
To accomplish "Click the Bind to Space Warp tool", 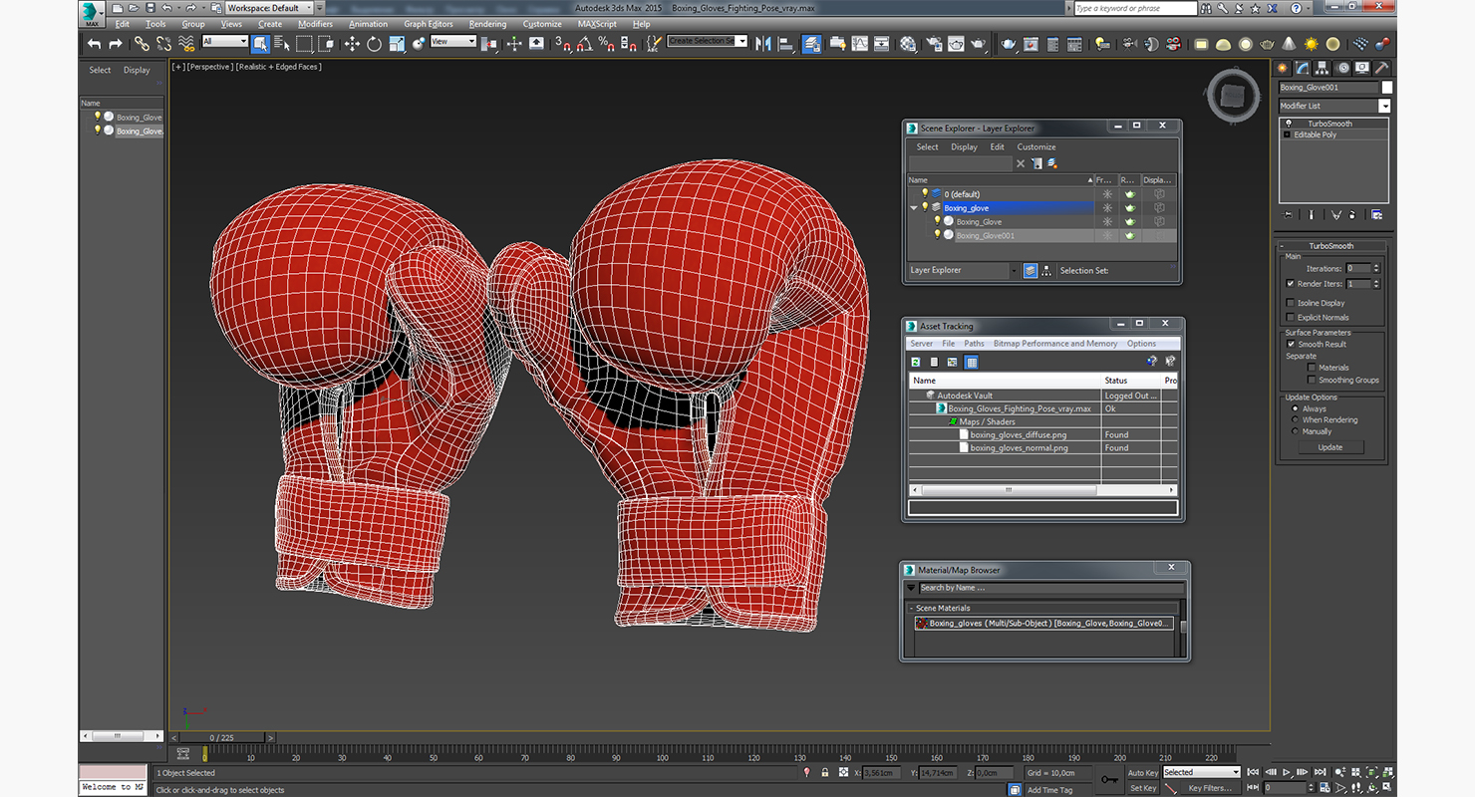I will [186, 44].
